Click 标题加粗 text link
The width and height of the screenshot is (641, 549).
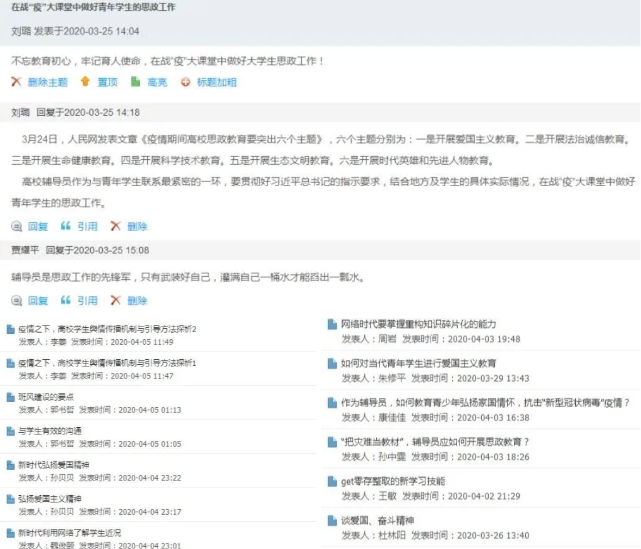tap(216, 83)
